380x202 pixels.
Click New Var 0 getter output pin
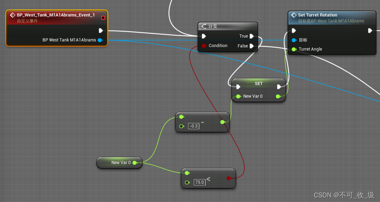(x=135, y=163)
